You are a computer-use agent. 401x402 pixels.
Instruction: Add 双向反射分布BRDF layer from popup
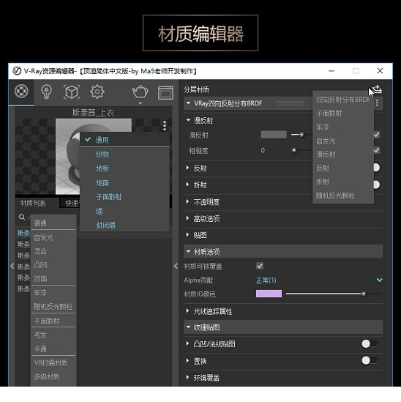click(343, 100)
